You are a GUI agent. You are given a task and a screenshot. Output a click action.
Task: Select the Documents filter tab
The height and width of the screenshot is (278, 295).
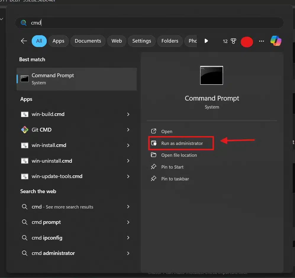coord(88,41)
